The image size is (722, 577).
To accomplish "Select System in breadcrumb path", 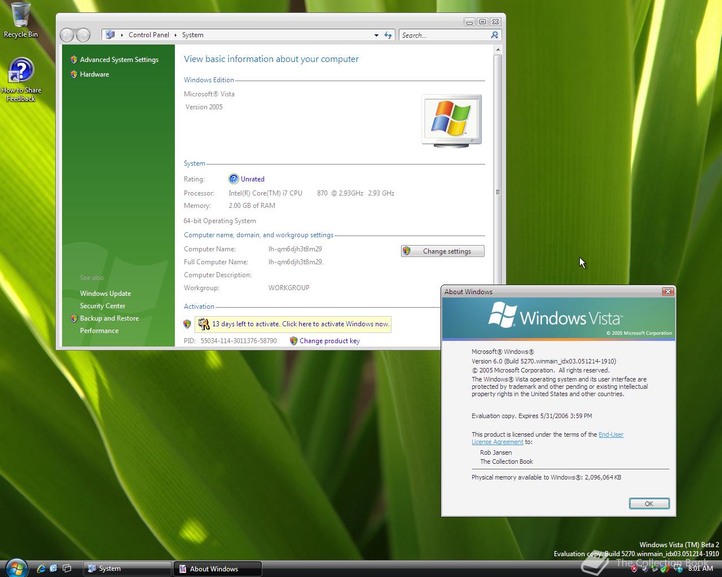I will [x=193, y=35].
